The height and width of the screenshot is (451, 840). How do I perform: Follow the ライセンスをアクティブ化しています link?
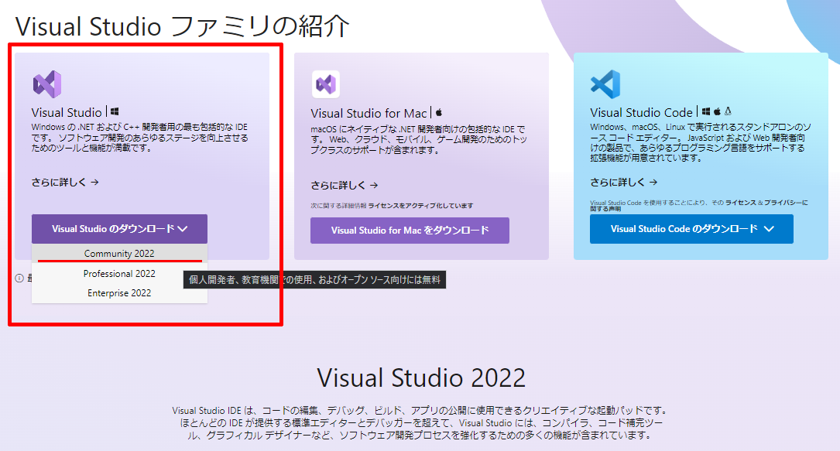(x=420, y=206)
